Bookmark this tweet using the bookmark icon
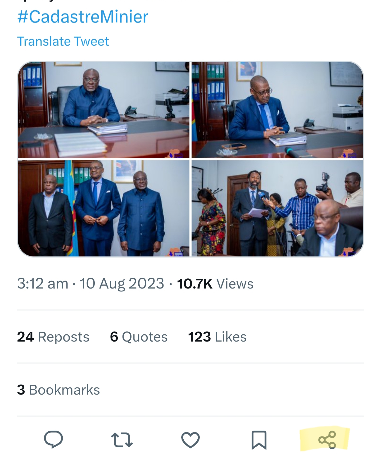This screenshot has height=463, width=381. pyautogui.click(x=259, y=440)
